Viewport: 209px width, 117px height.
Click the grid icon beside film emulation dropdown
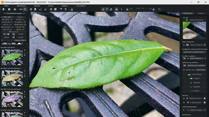184,58
